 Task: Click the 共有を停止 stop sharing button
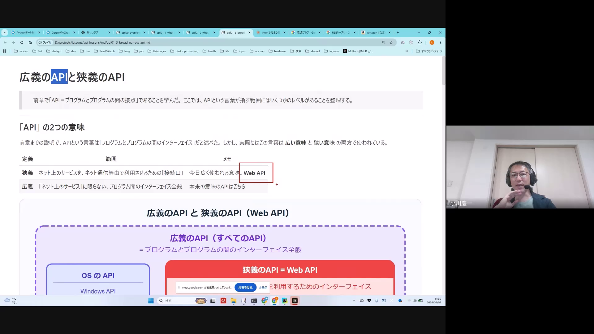pyautogui.click(x=245, y=287)
